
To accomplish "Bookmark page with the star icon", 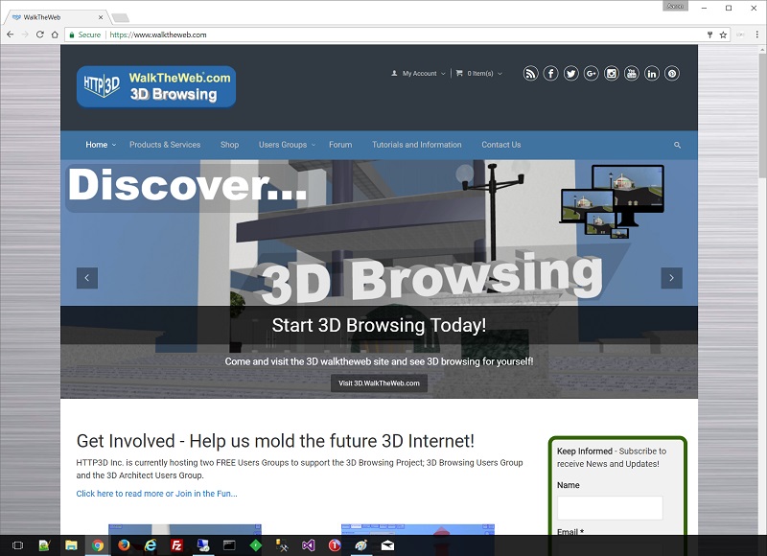I will click(x=723, y=35).
